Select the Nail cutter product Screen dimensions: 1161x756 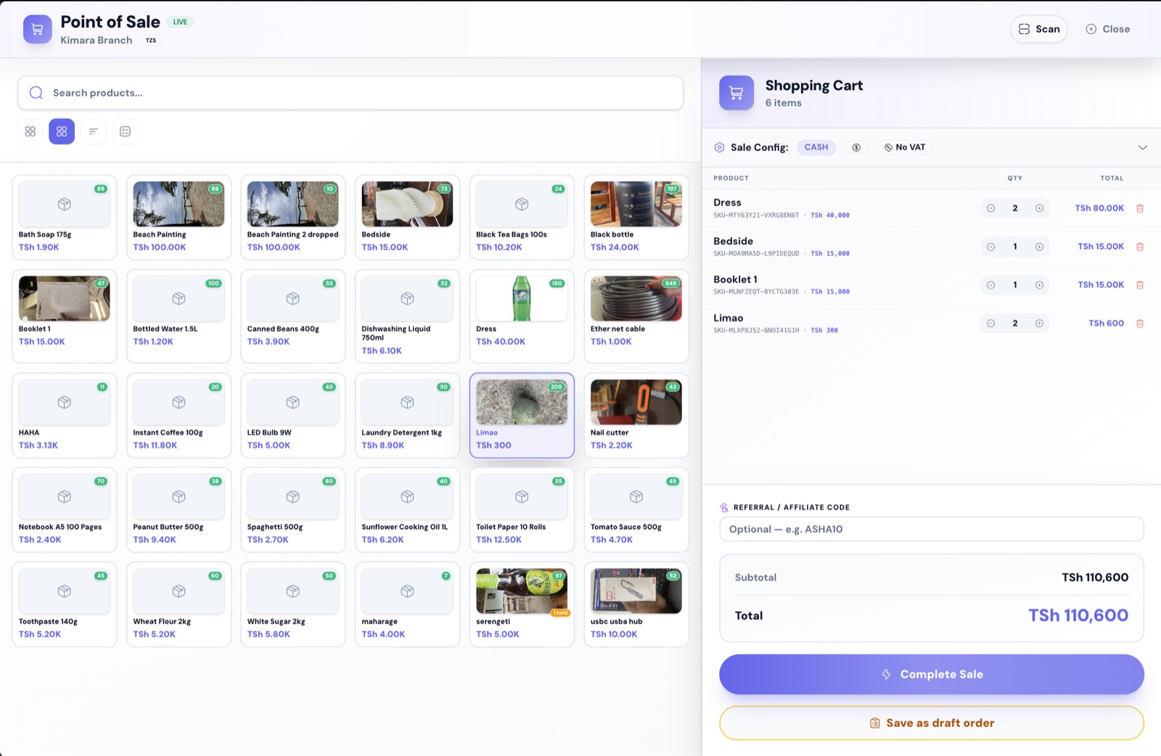click(x=636, y=415)
